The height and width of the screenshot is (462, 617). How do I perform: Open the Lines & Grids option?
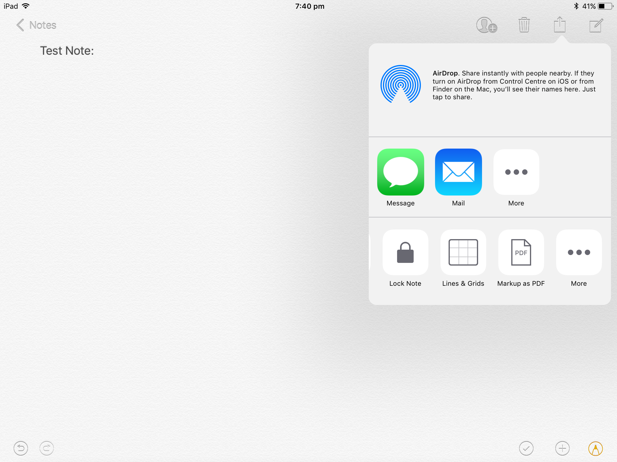463,252
